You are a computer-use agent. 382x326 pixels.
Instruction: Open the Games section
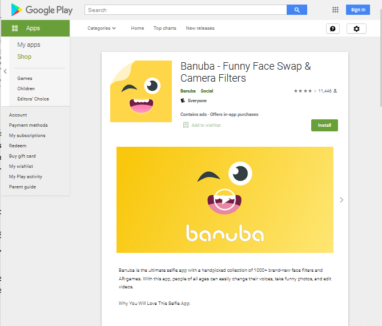coord(25,78)
